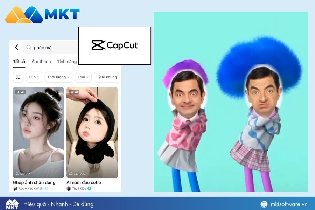Switch to the Âm thanh tab
315x210 pixels.
pos(41,61)
